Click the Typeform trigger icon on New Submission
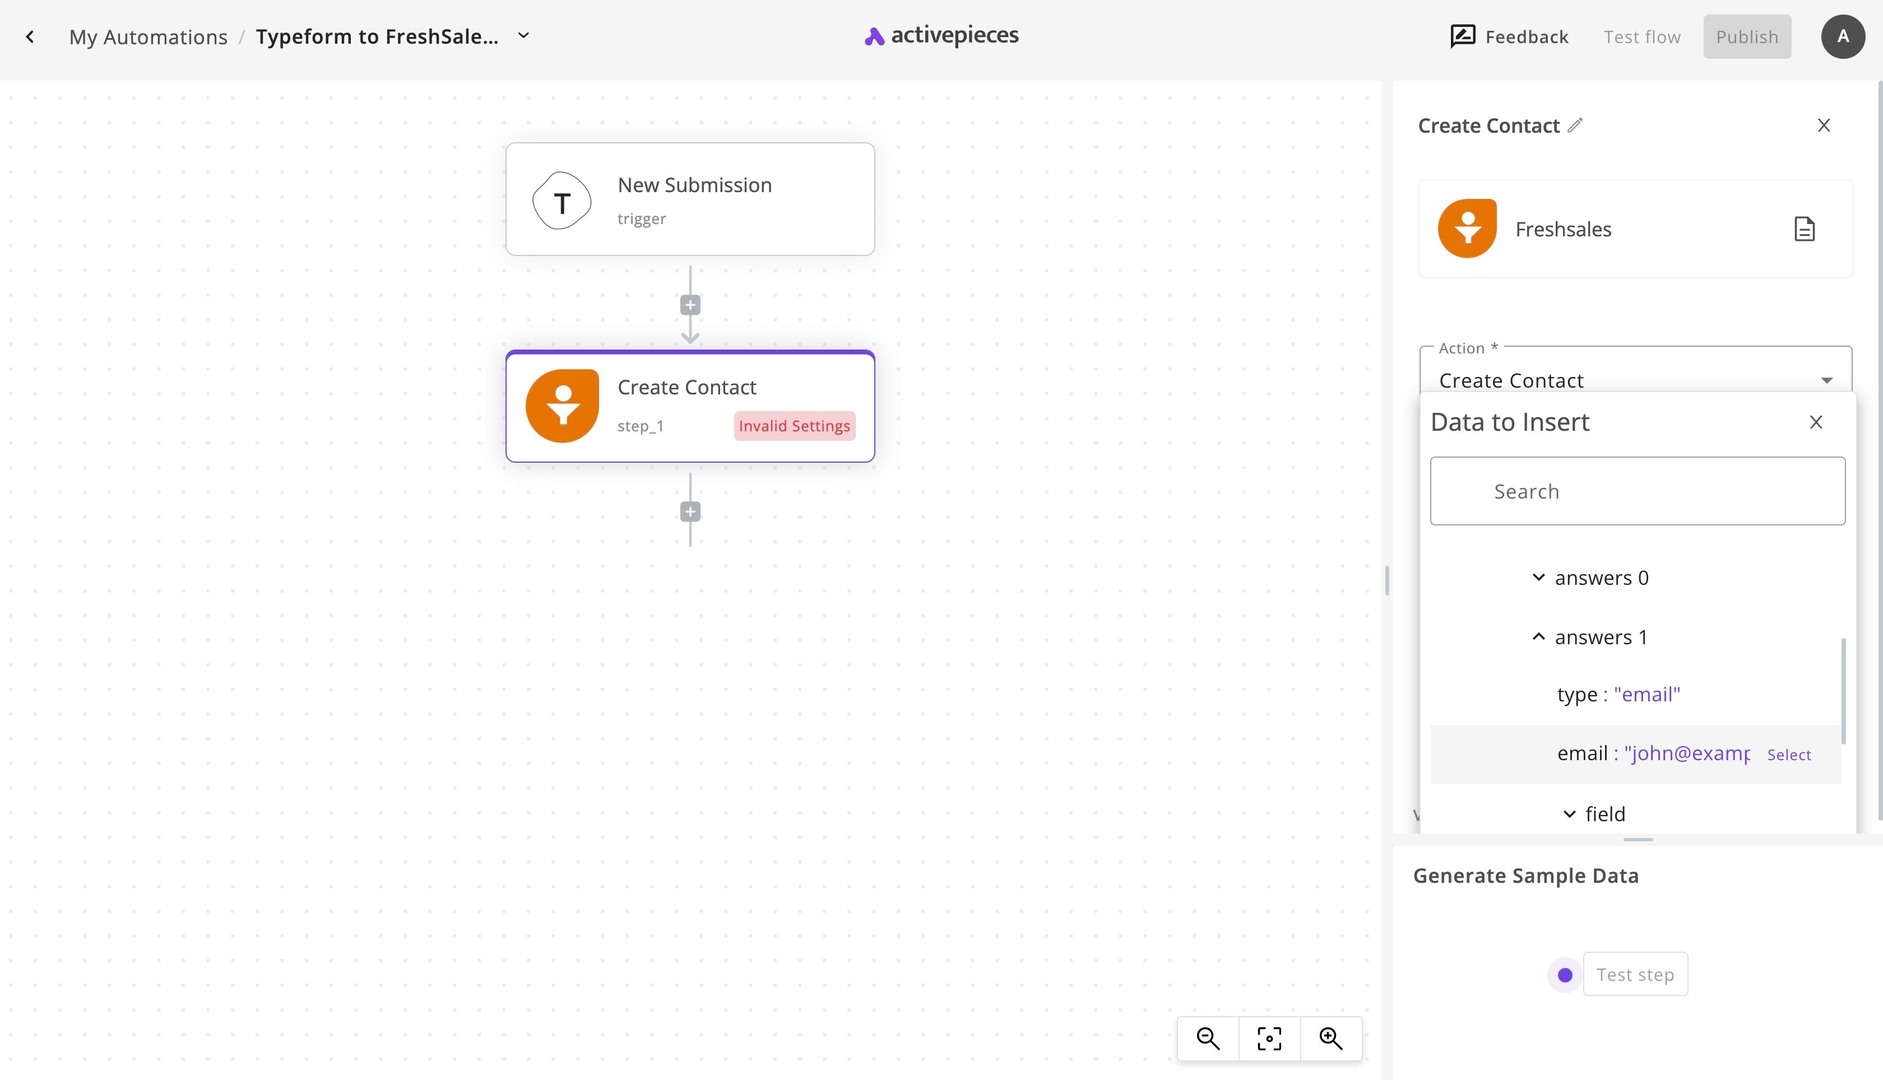1883x1080 pixels. click(x=562, y=201)
